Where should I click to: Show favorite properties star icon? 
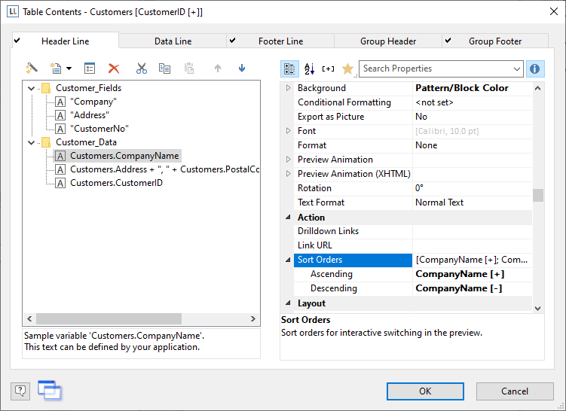click(347, 68)
